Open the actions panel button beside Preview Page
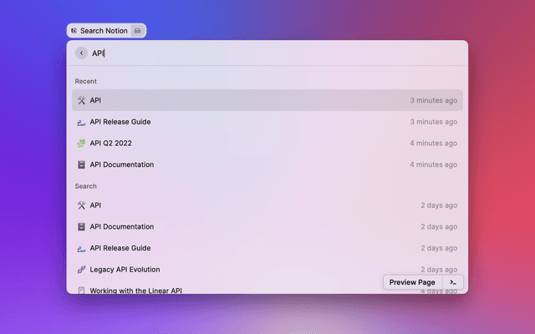 click(452, 282)
